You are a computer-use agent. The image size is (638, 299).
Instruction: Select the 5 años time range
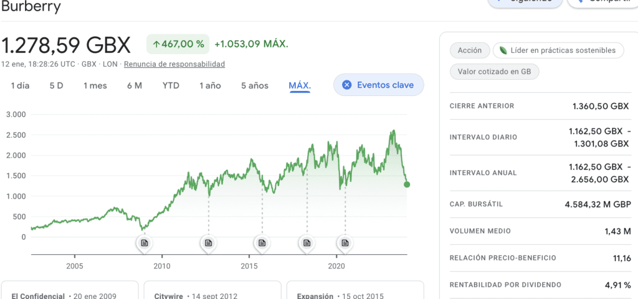pyautogui.click(x=255, y=86)
